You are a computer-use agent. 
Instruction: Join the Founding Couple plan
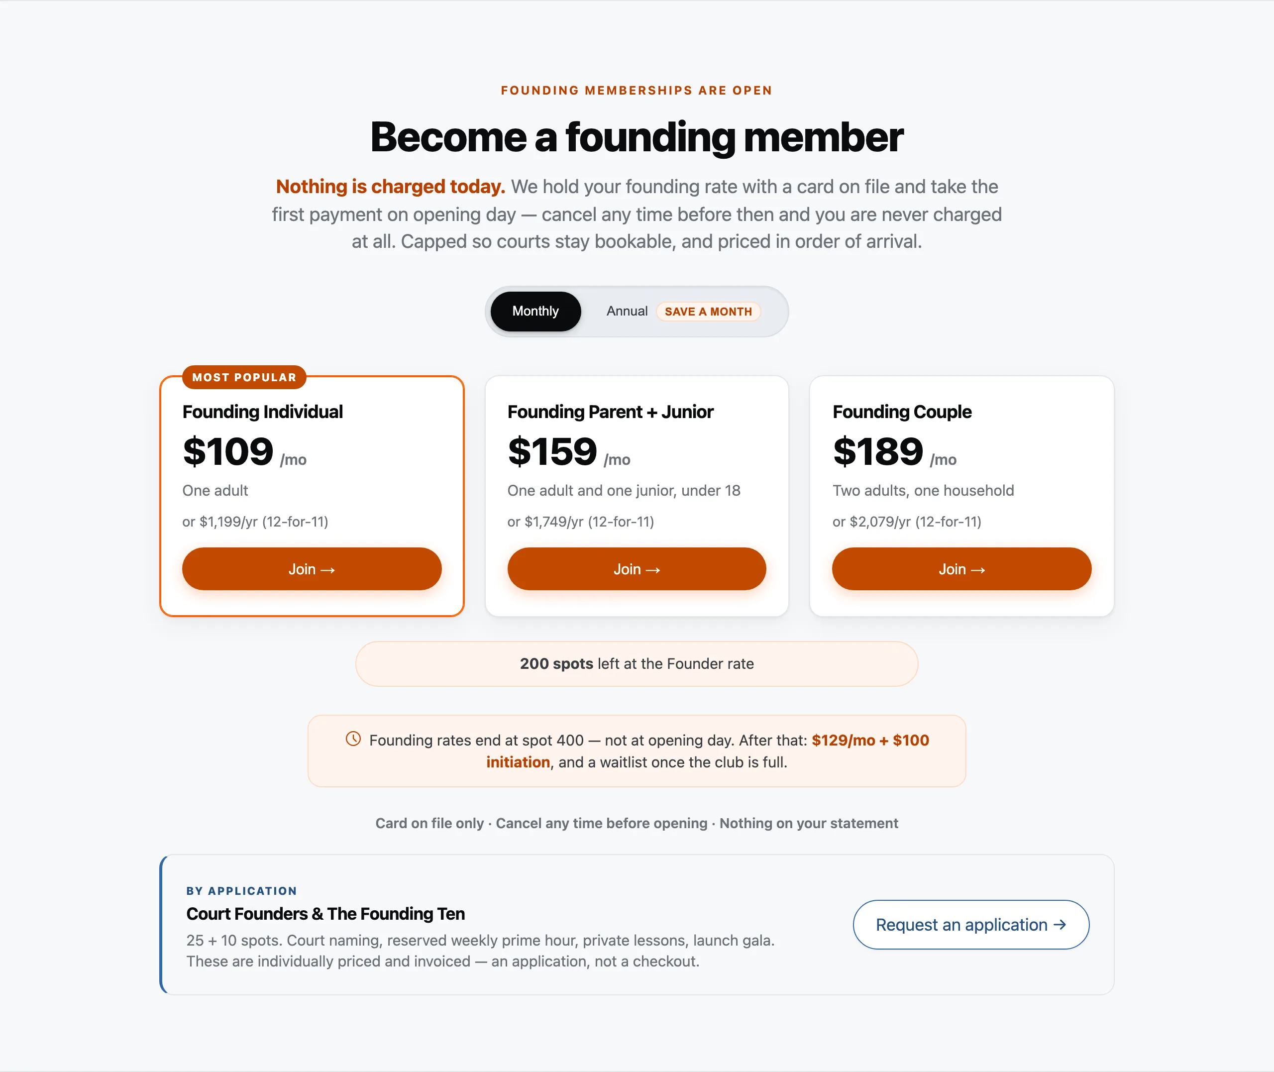point(962,569)
